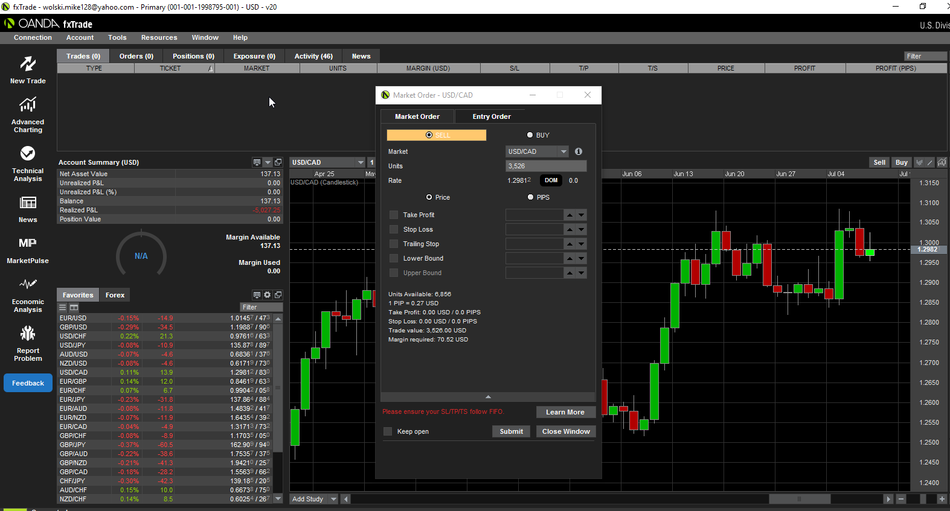Open the New Trade sidebar icon
Screen dimensions: 950x511
tap(28, 64)
